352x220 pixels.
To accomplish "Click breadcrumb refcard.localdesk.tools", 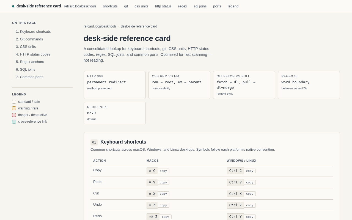I will [x=100, y=26].
